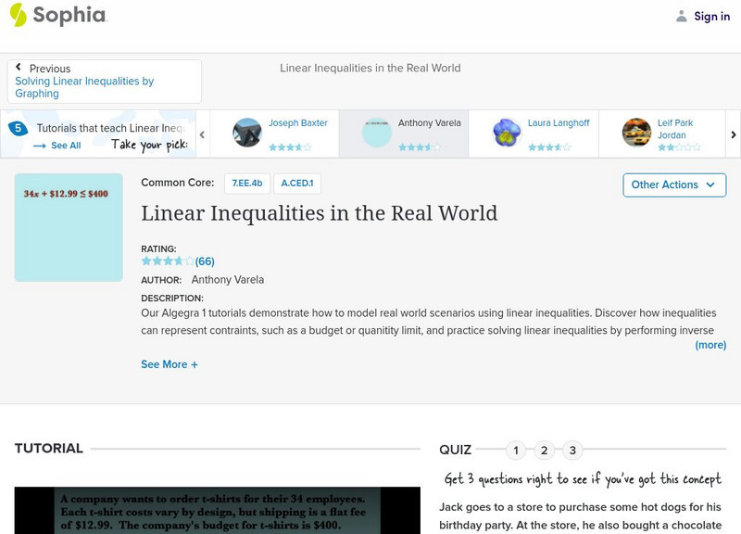Click the five-star rating bar
The image size is (741, 534).
168,261
